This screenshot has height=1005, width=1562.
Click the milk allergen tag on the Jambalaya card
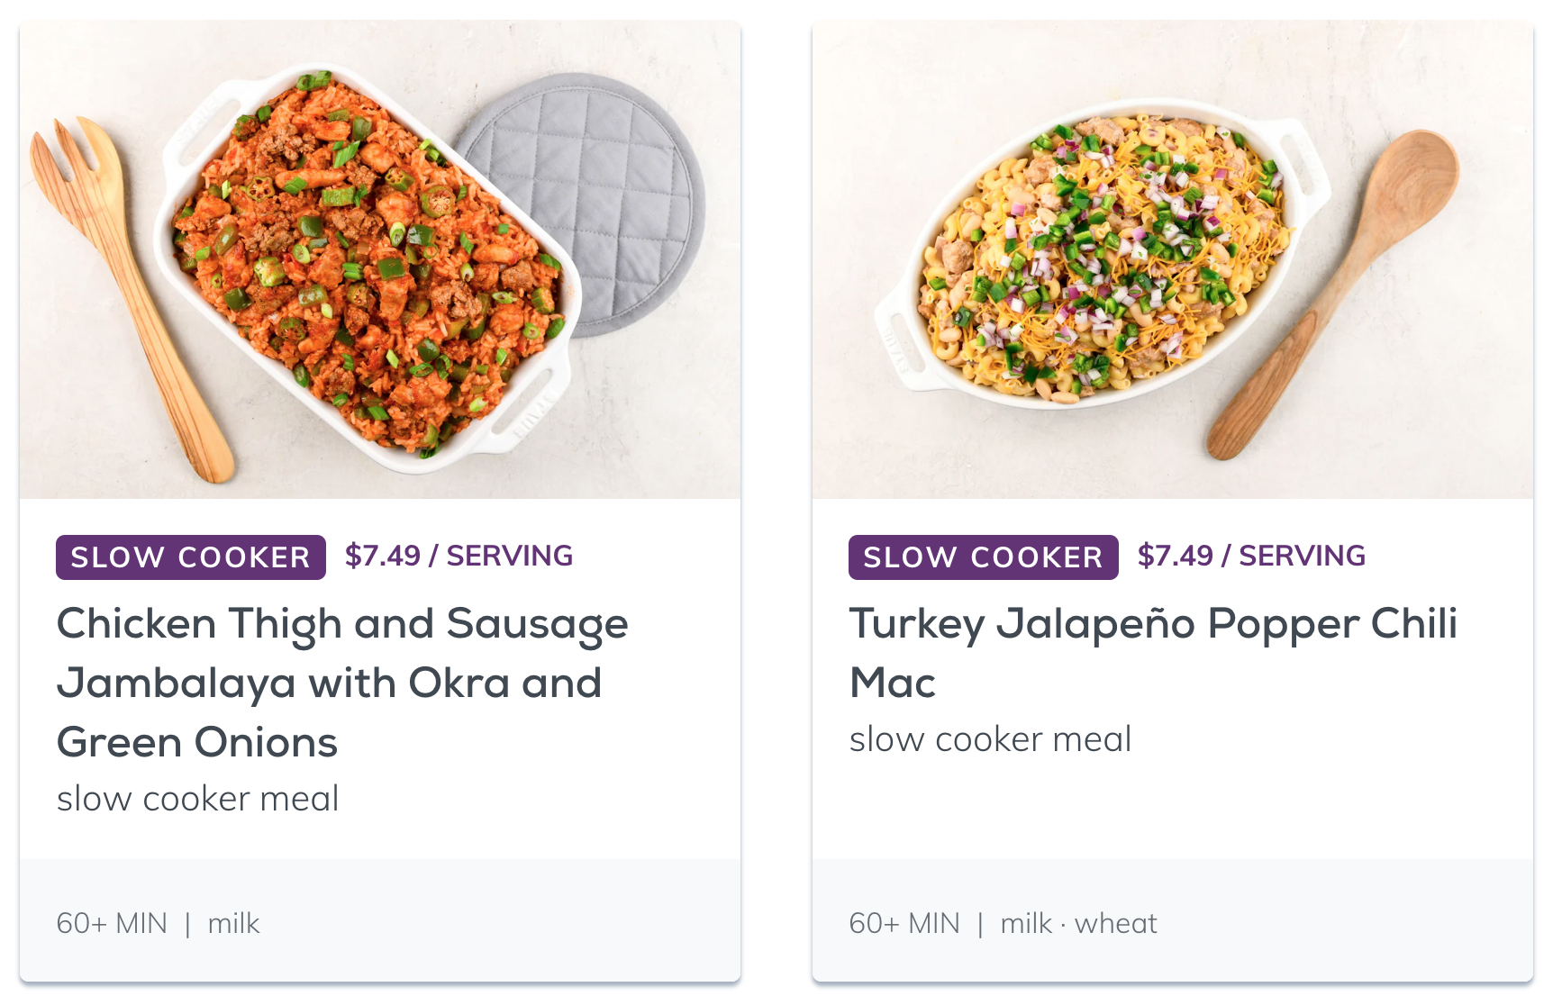tap(233, 923)
